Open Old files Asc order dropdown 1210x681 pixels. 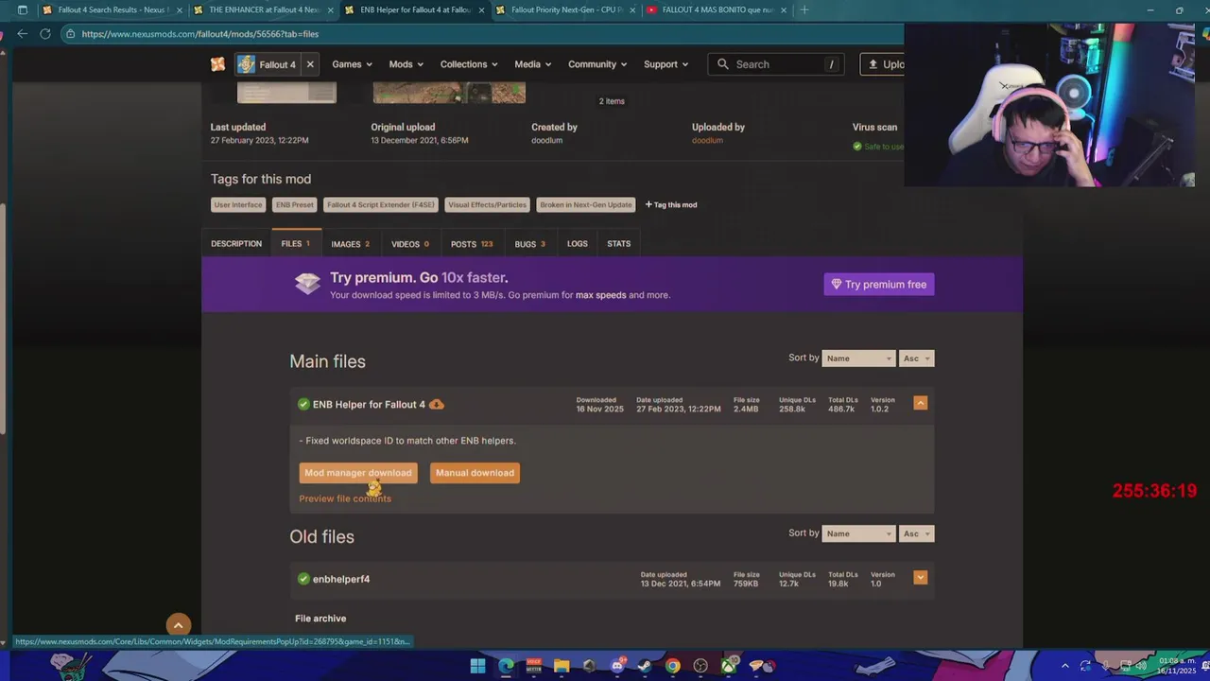pos(916,533)
